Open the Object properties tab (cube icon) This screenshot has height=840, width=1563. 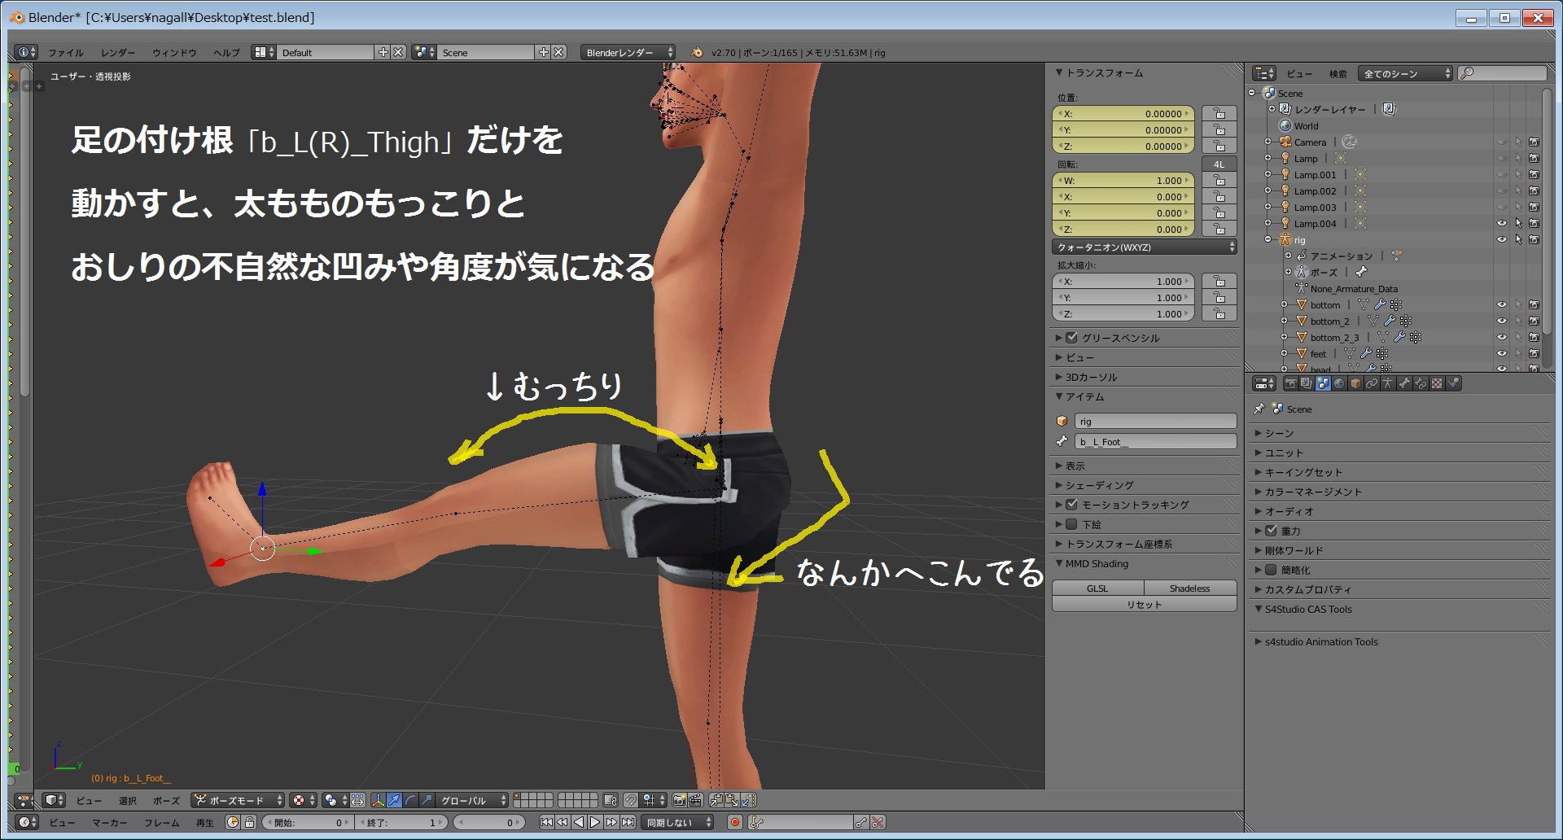coord(1355,383)
